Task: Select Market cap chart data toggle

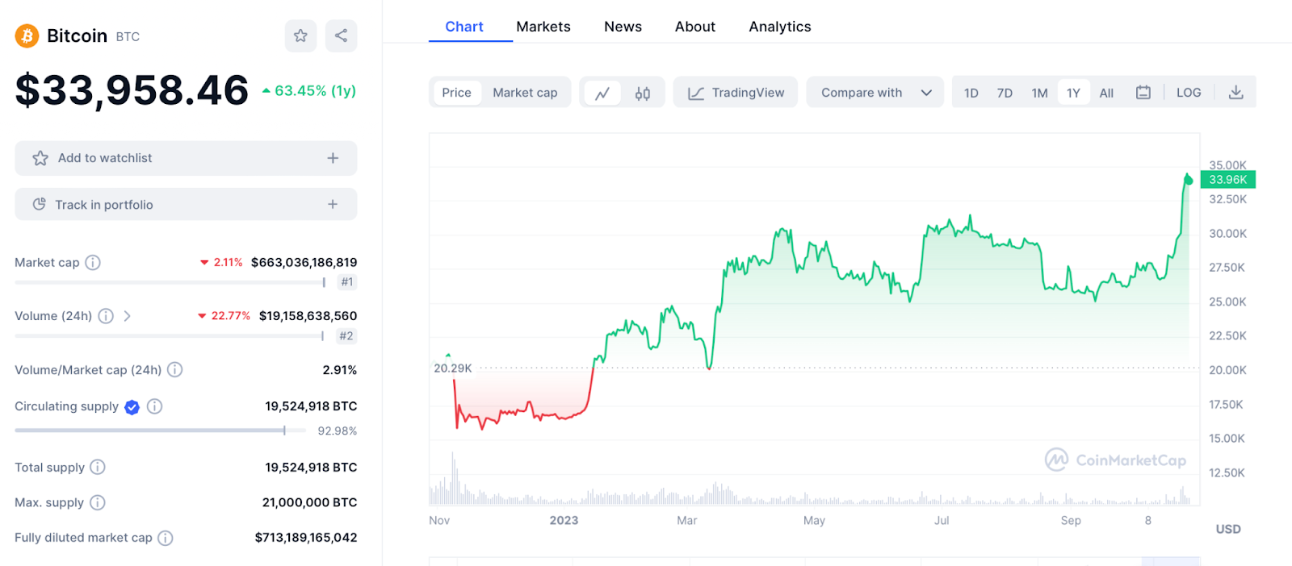Action: [525, 93]
